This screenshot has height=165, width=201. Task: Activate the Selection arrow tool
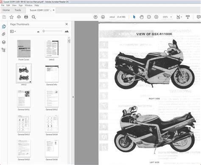pos(134,17)
